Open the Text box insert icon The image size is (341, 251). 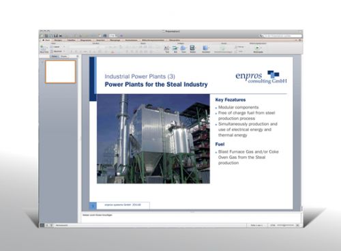point(167,48)
